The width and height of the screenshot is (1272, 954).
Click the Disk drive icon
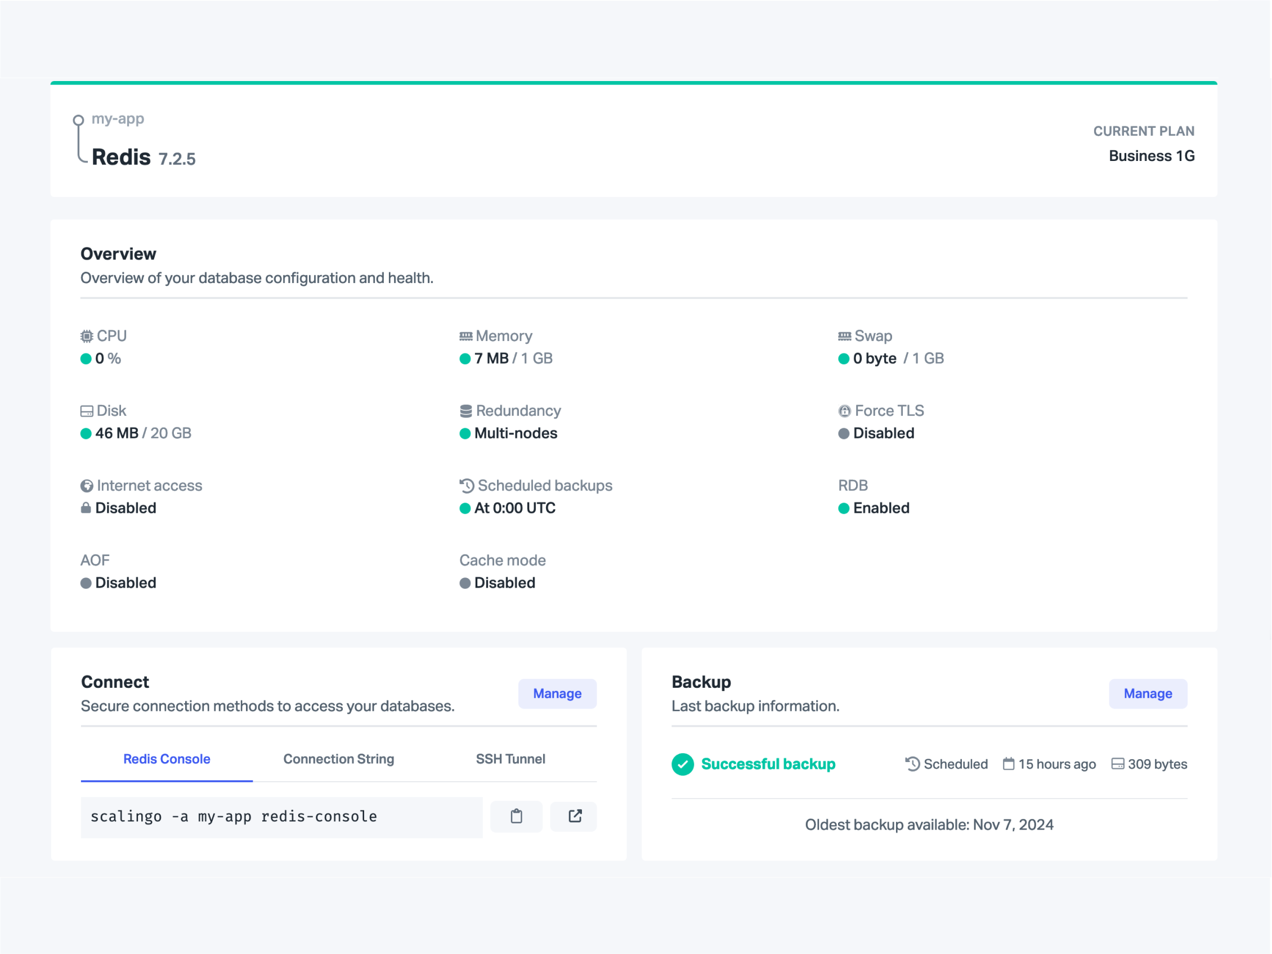86,411
